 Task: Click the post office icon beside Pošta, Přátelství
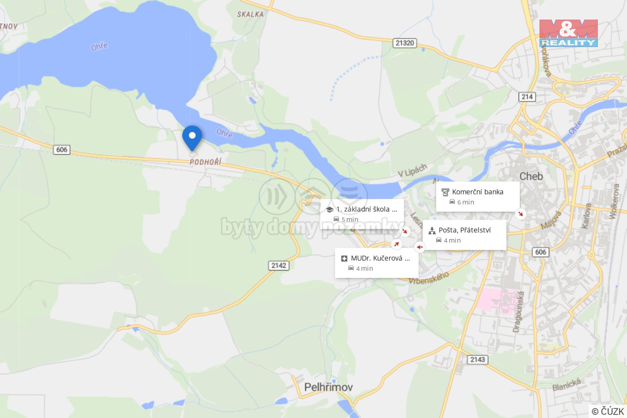432,230
